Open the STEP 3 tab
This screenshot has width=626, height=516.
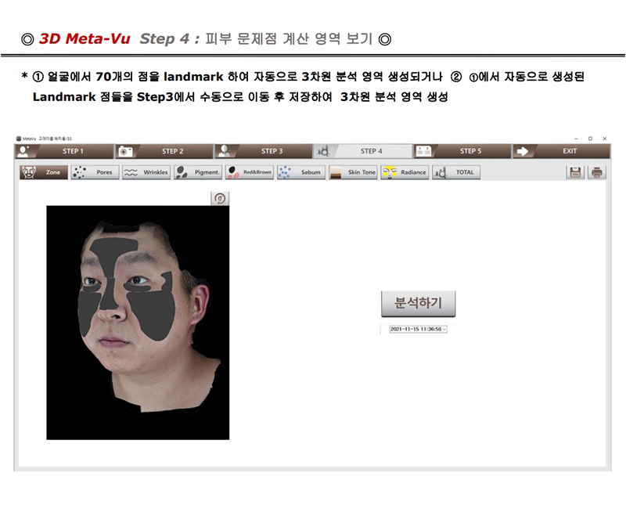(x=263, y=151)
